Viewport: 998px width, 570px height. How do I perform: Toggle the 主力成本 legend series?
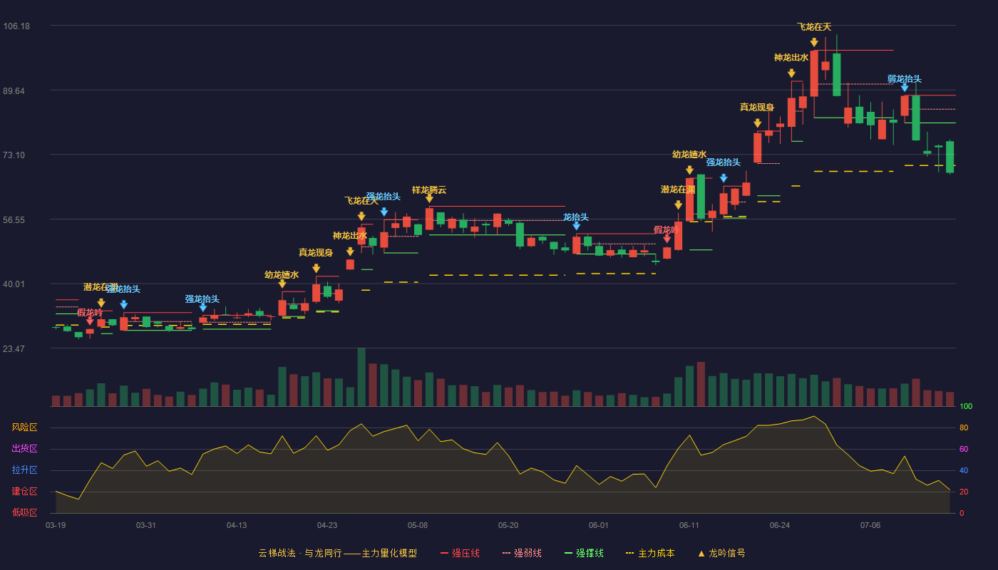[x=649, y=553]
